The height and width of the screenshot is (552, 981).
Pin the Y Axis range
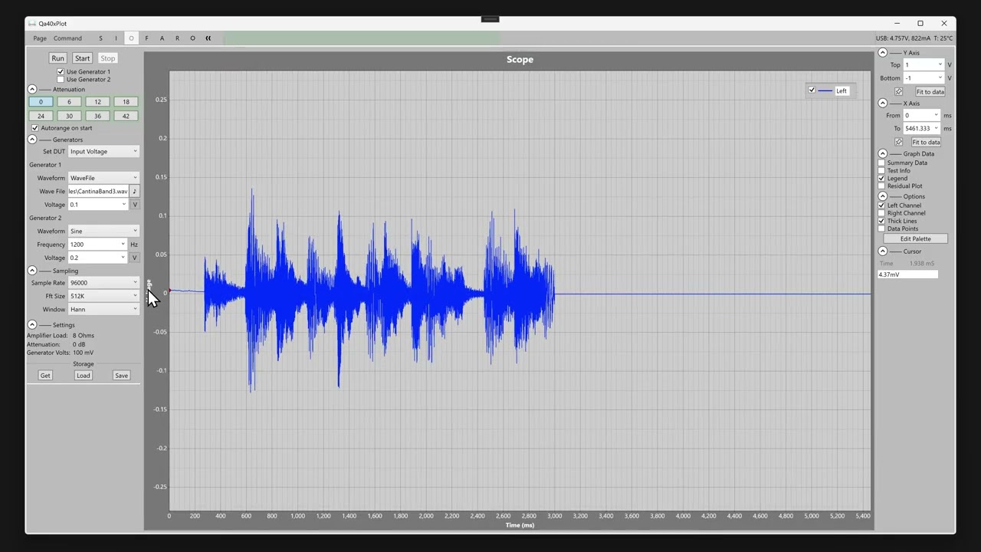click(x=899, y=91)
